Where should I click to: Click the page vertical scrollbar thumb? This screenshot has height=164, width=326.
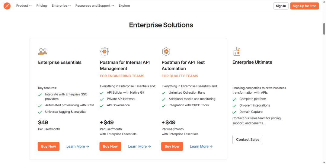tap(324, 29)
